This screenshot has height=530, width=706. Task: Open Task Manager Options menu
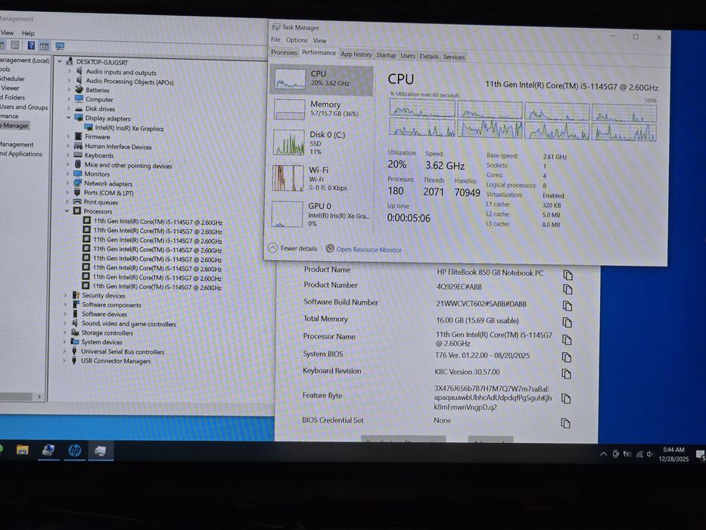[x=297, y=40]
